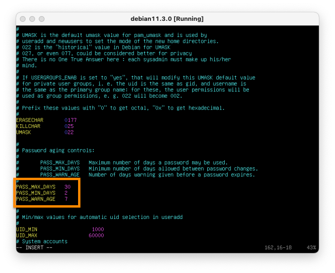Click the -- INSERT -- mode indicator
The image size is (335, 273).
click(34, 248)
